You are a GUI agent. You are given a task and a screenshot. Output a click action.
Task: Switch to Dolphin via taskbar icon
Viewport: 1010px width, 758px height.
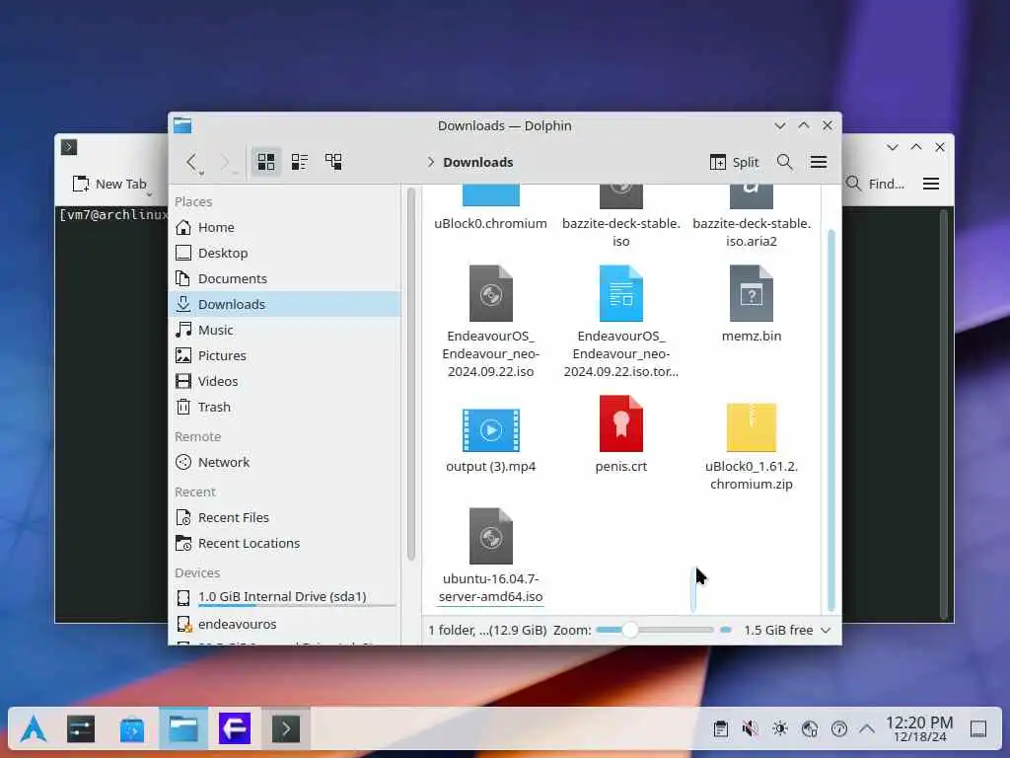(x=183, y=729)
